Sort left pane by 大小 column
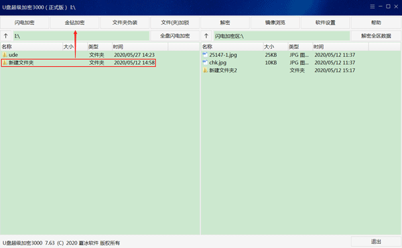 coord(75,47)
